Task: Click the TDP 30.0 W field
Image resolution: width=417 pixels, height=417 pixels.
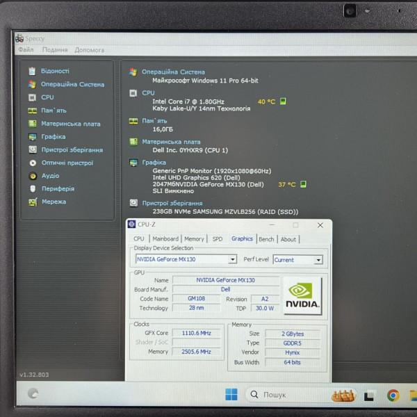Action: [265, 308]
